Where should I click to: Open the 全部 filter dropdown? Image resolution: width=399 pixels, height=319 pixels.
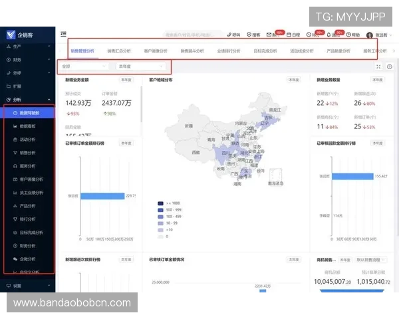(84, 66)
